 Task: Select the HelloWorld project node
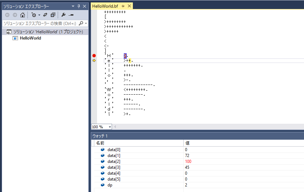pyautogui.click(x=27, y=38)
